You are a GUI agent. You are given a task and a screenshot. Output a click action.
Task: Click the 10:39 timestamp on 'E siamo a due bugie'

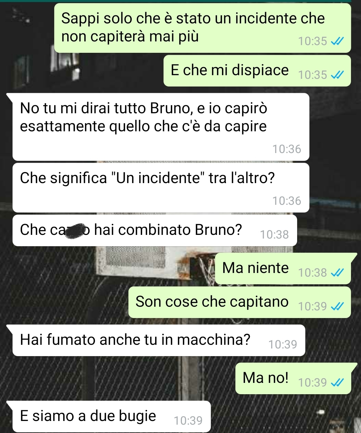pos(188,420)
